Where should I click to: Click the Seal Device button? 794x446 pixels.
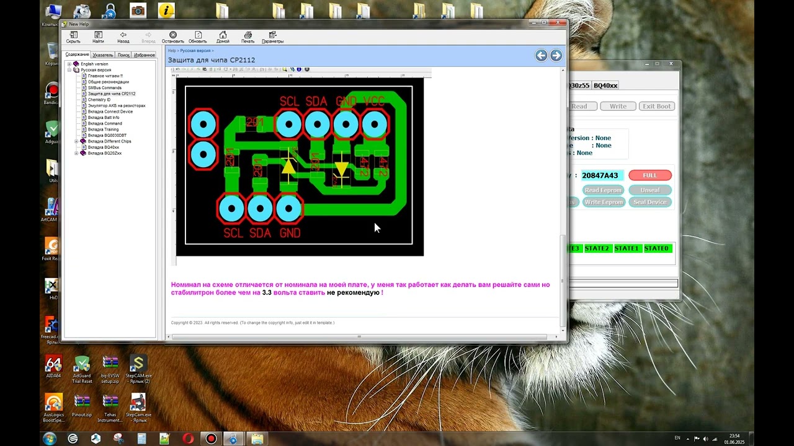pos(650,202)
